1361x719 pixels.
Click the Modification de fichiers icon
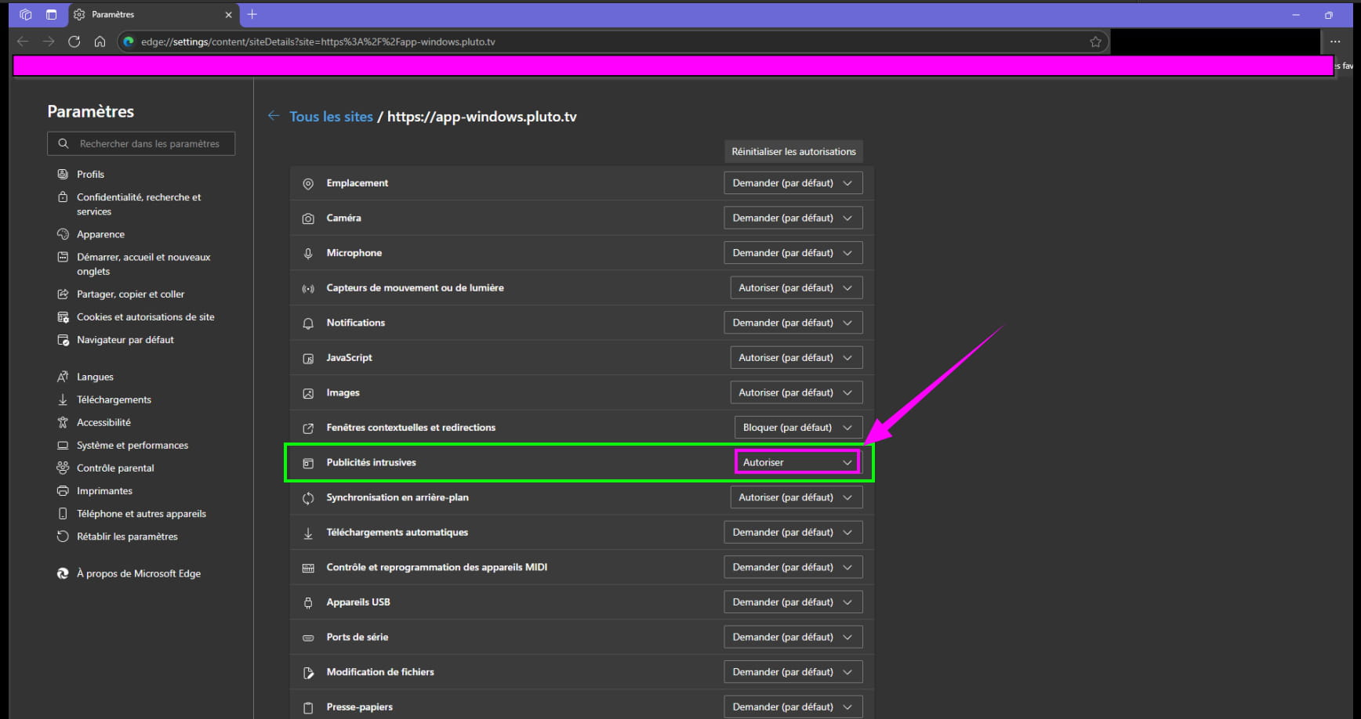click(308, 672)
